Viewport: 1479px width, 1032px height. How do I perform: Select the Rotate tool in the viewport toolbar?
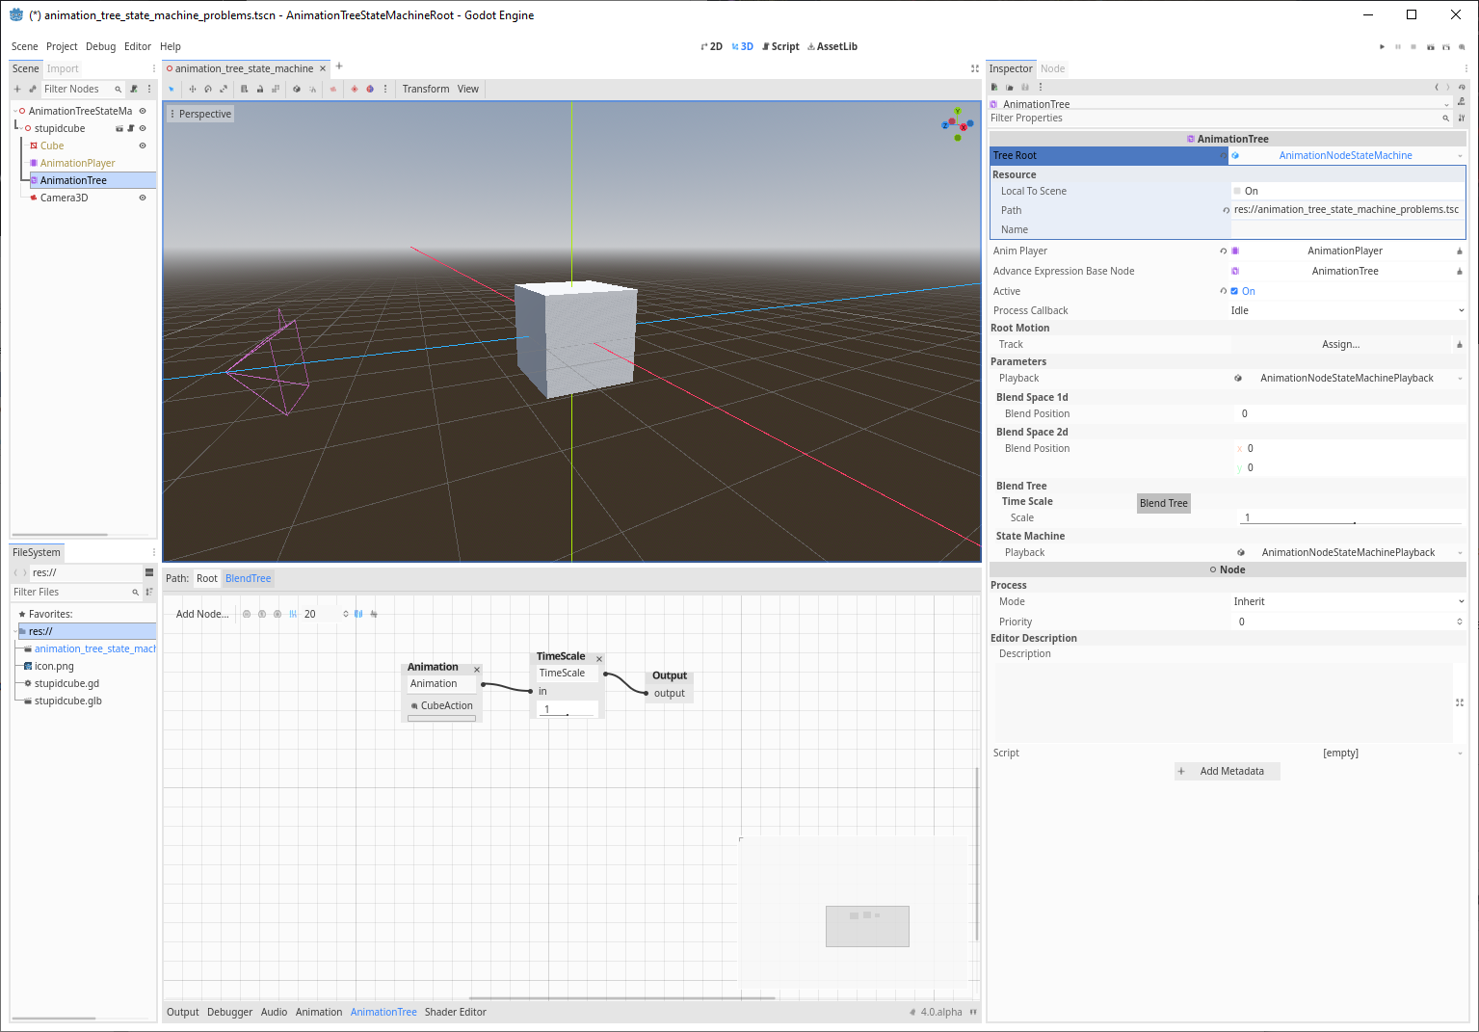pos(208,89)
